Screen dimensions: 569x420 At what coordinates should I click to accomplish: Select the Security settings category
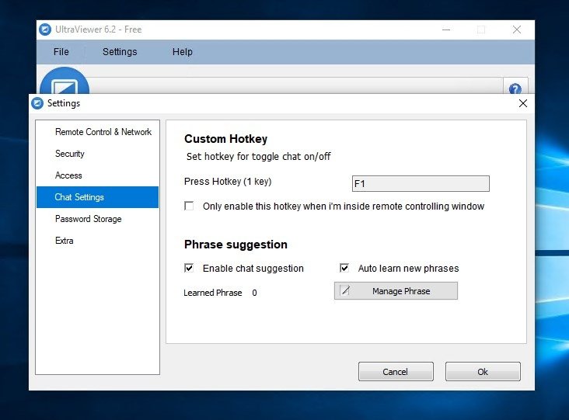pos(98,154)
